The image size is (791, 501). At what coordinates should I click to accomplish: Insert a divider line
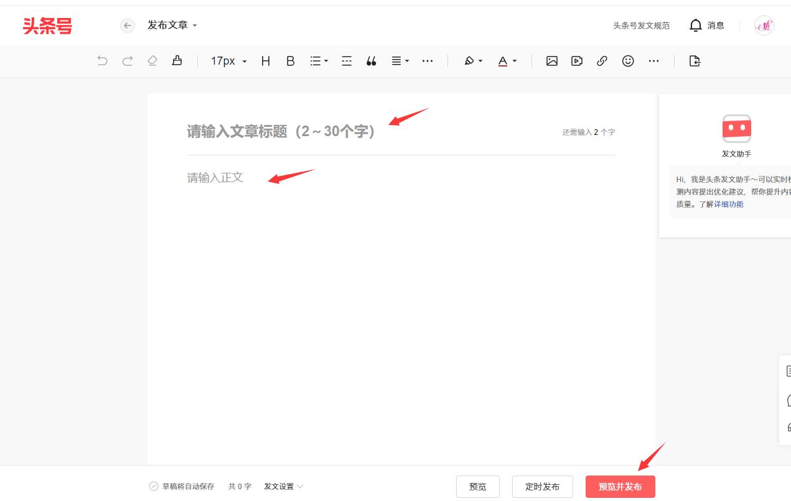point(346,61)
